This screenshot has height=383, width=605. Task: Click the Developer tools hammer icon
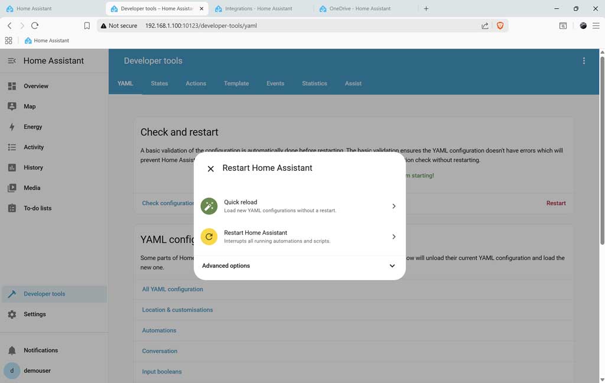tap(12, 294)
